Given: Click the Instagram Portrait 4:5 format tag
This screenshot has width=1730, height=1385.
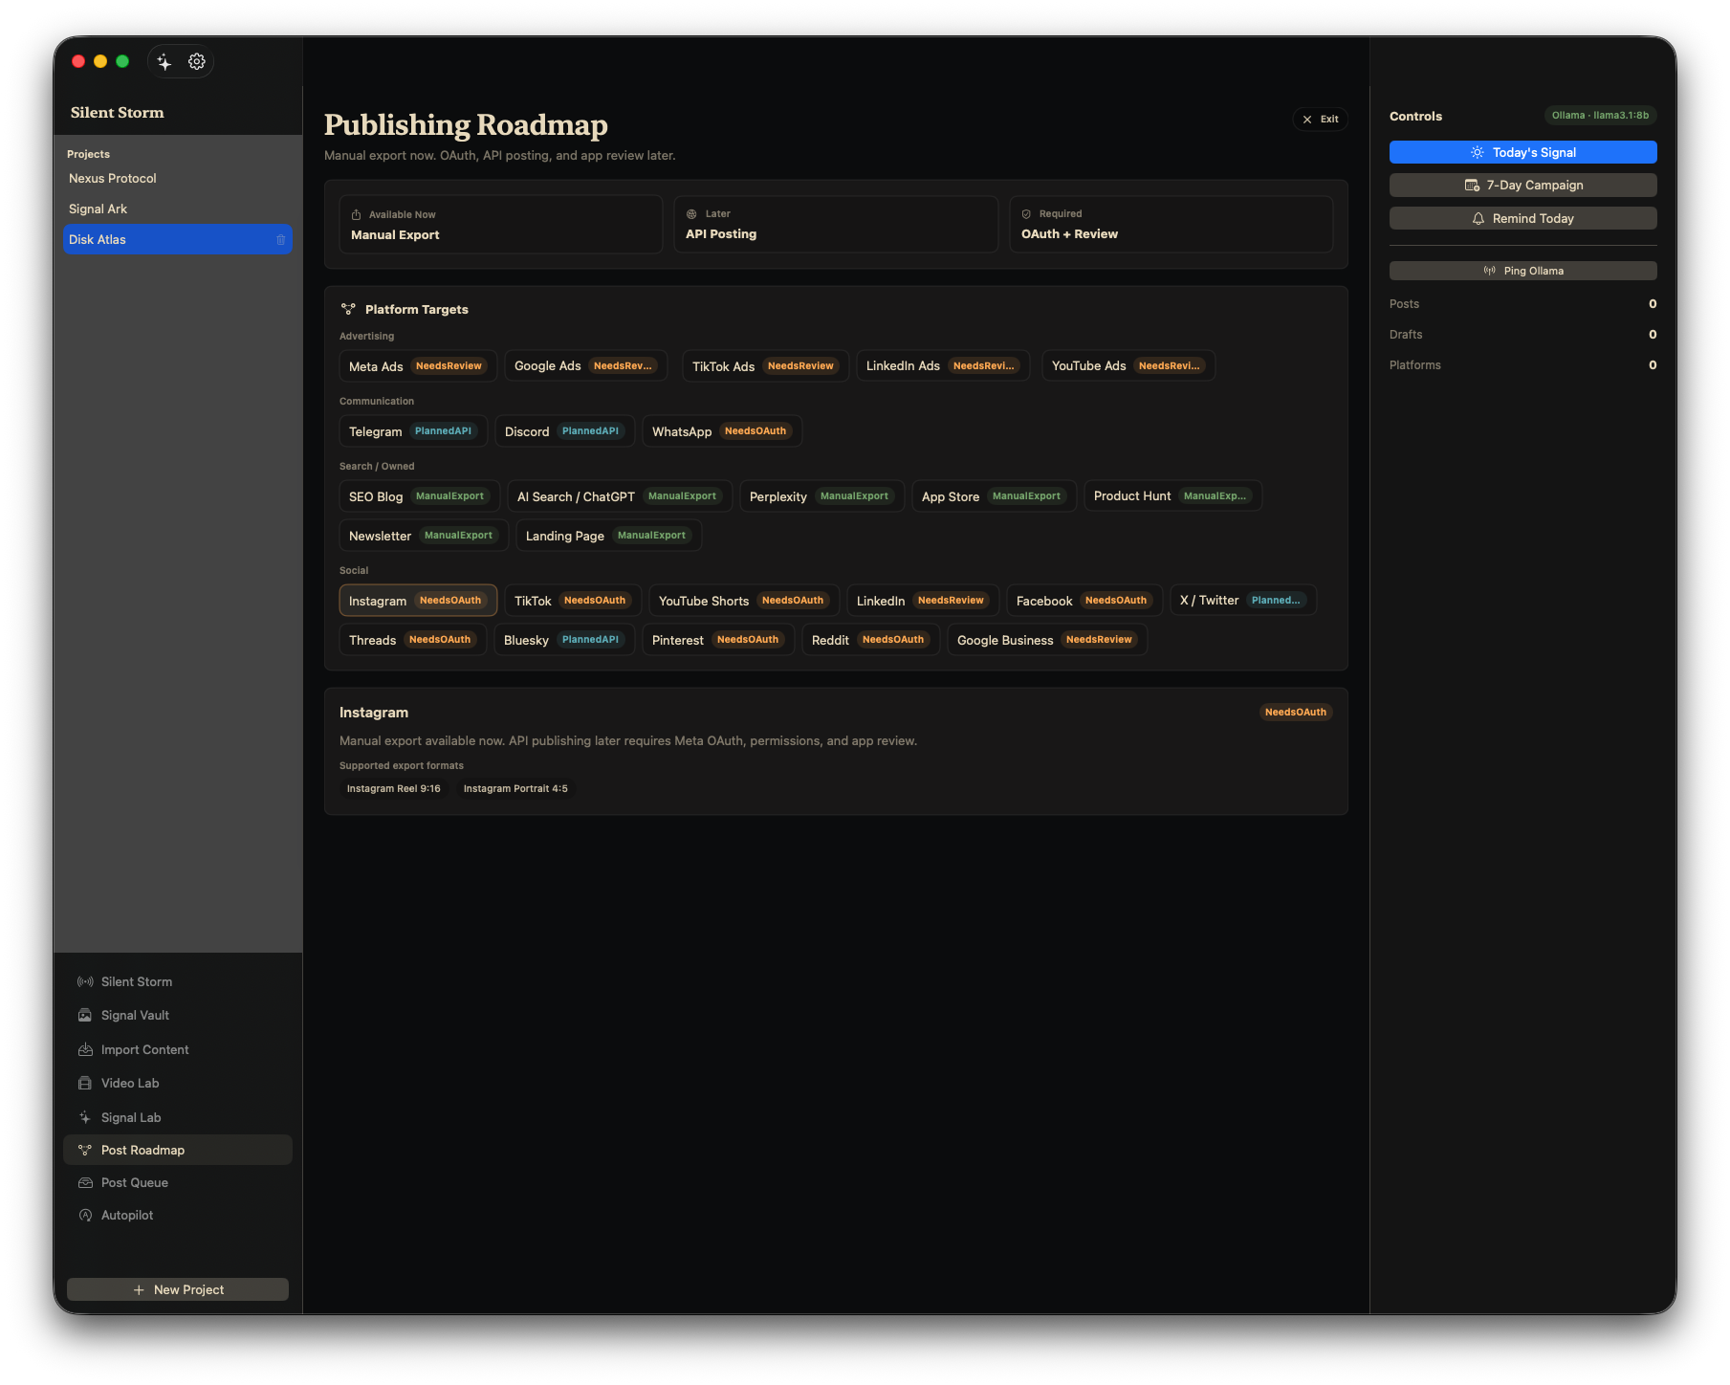Looking at the screenshot, I should coord(515,789).
